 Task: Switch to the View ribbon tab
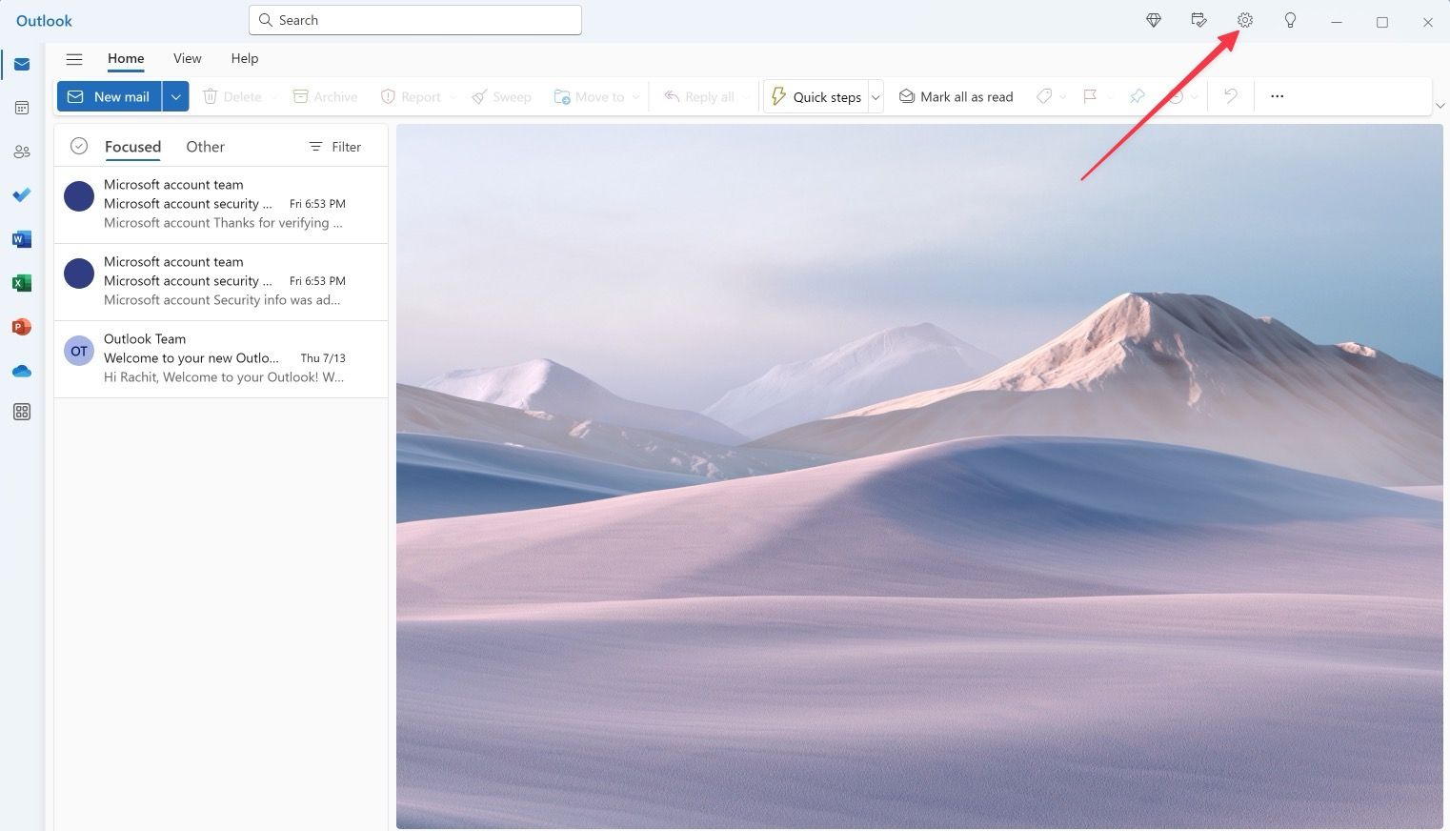coord(187,58)
